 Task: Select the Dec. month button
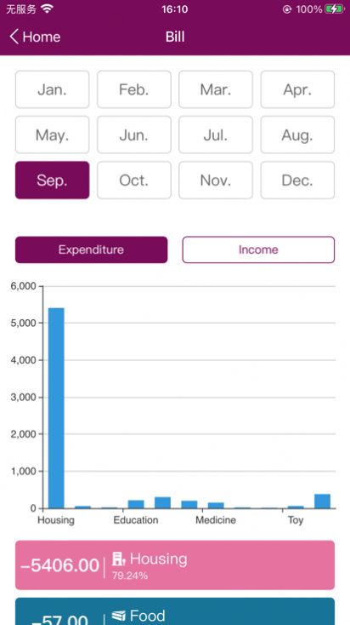coord(297,181)
